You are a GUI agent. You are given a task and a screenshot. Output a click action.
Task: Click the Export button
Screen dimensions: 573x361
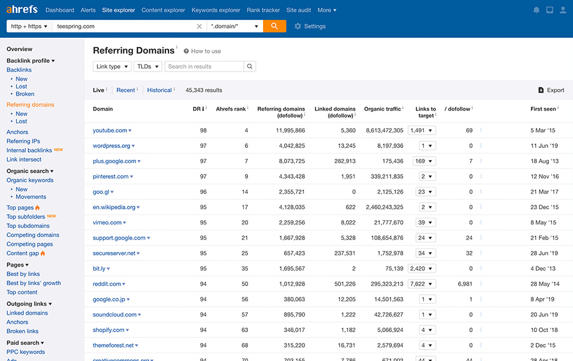pyautogui.click(x=551, y=89)
